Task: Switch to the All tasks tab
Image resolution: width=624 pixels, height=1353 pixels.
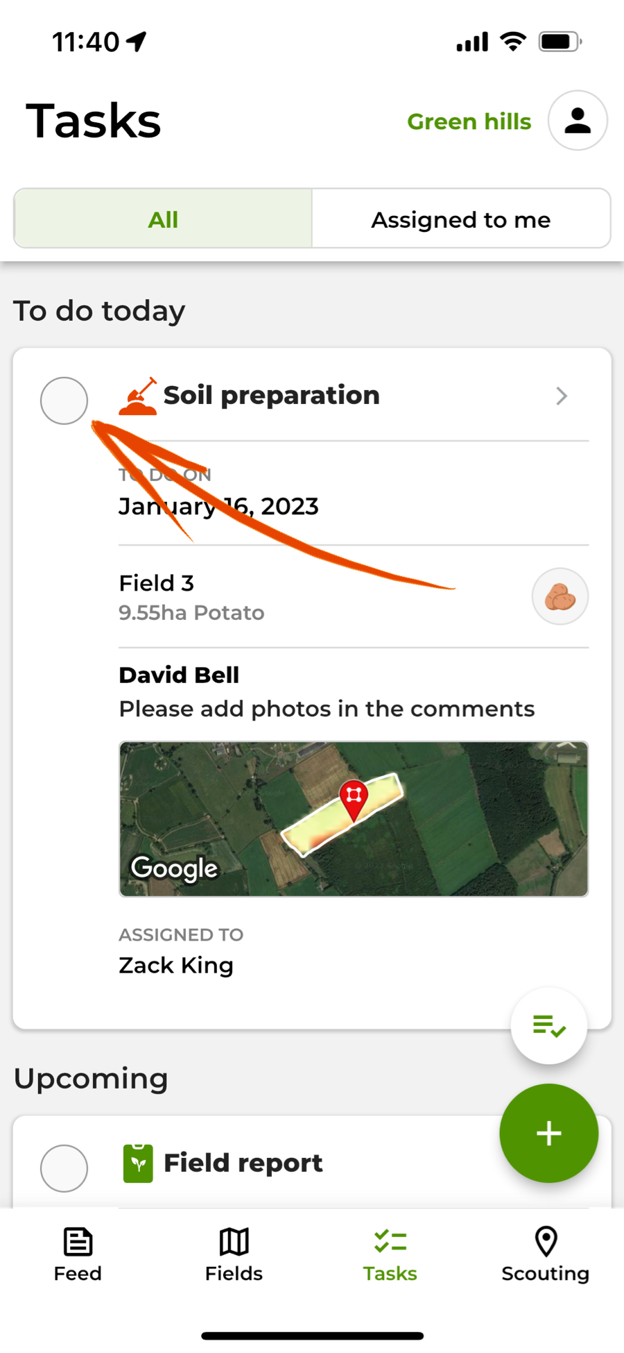Action: (x=163, y=219)
